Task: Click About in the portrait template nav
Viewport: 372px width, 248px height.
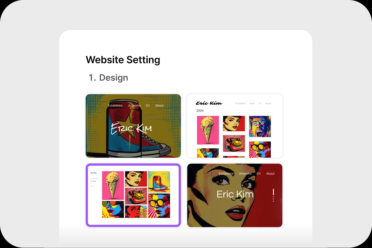Action: click(270, 173)
